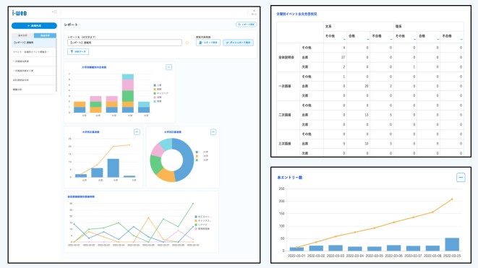Toggle the blue series in donut legend
Image resolution: width=478 pixels, height=268 pixels.
point(202,152)
